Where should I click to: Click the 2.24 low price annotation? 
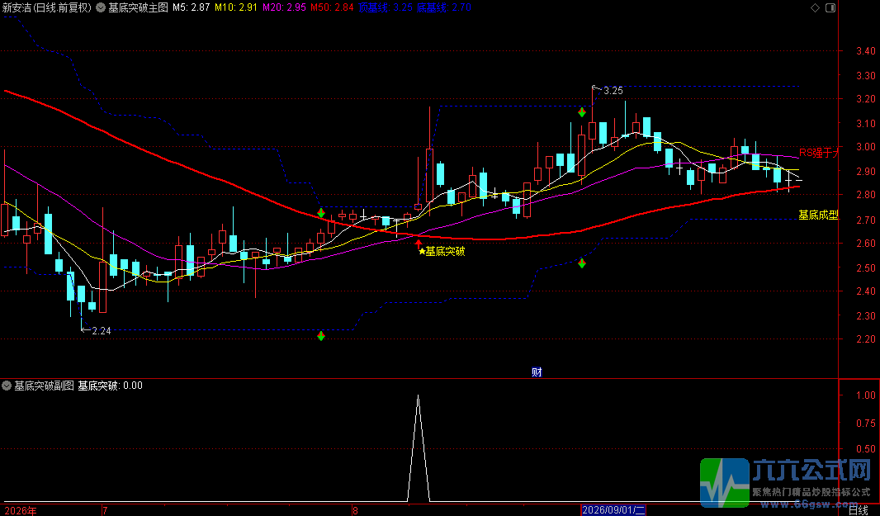(x=102, y=331)
